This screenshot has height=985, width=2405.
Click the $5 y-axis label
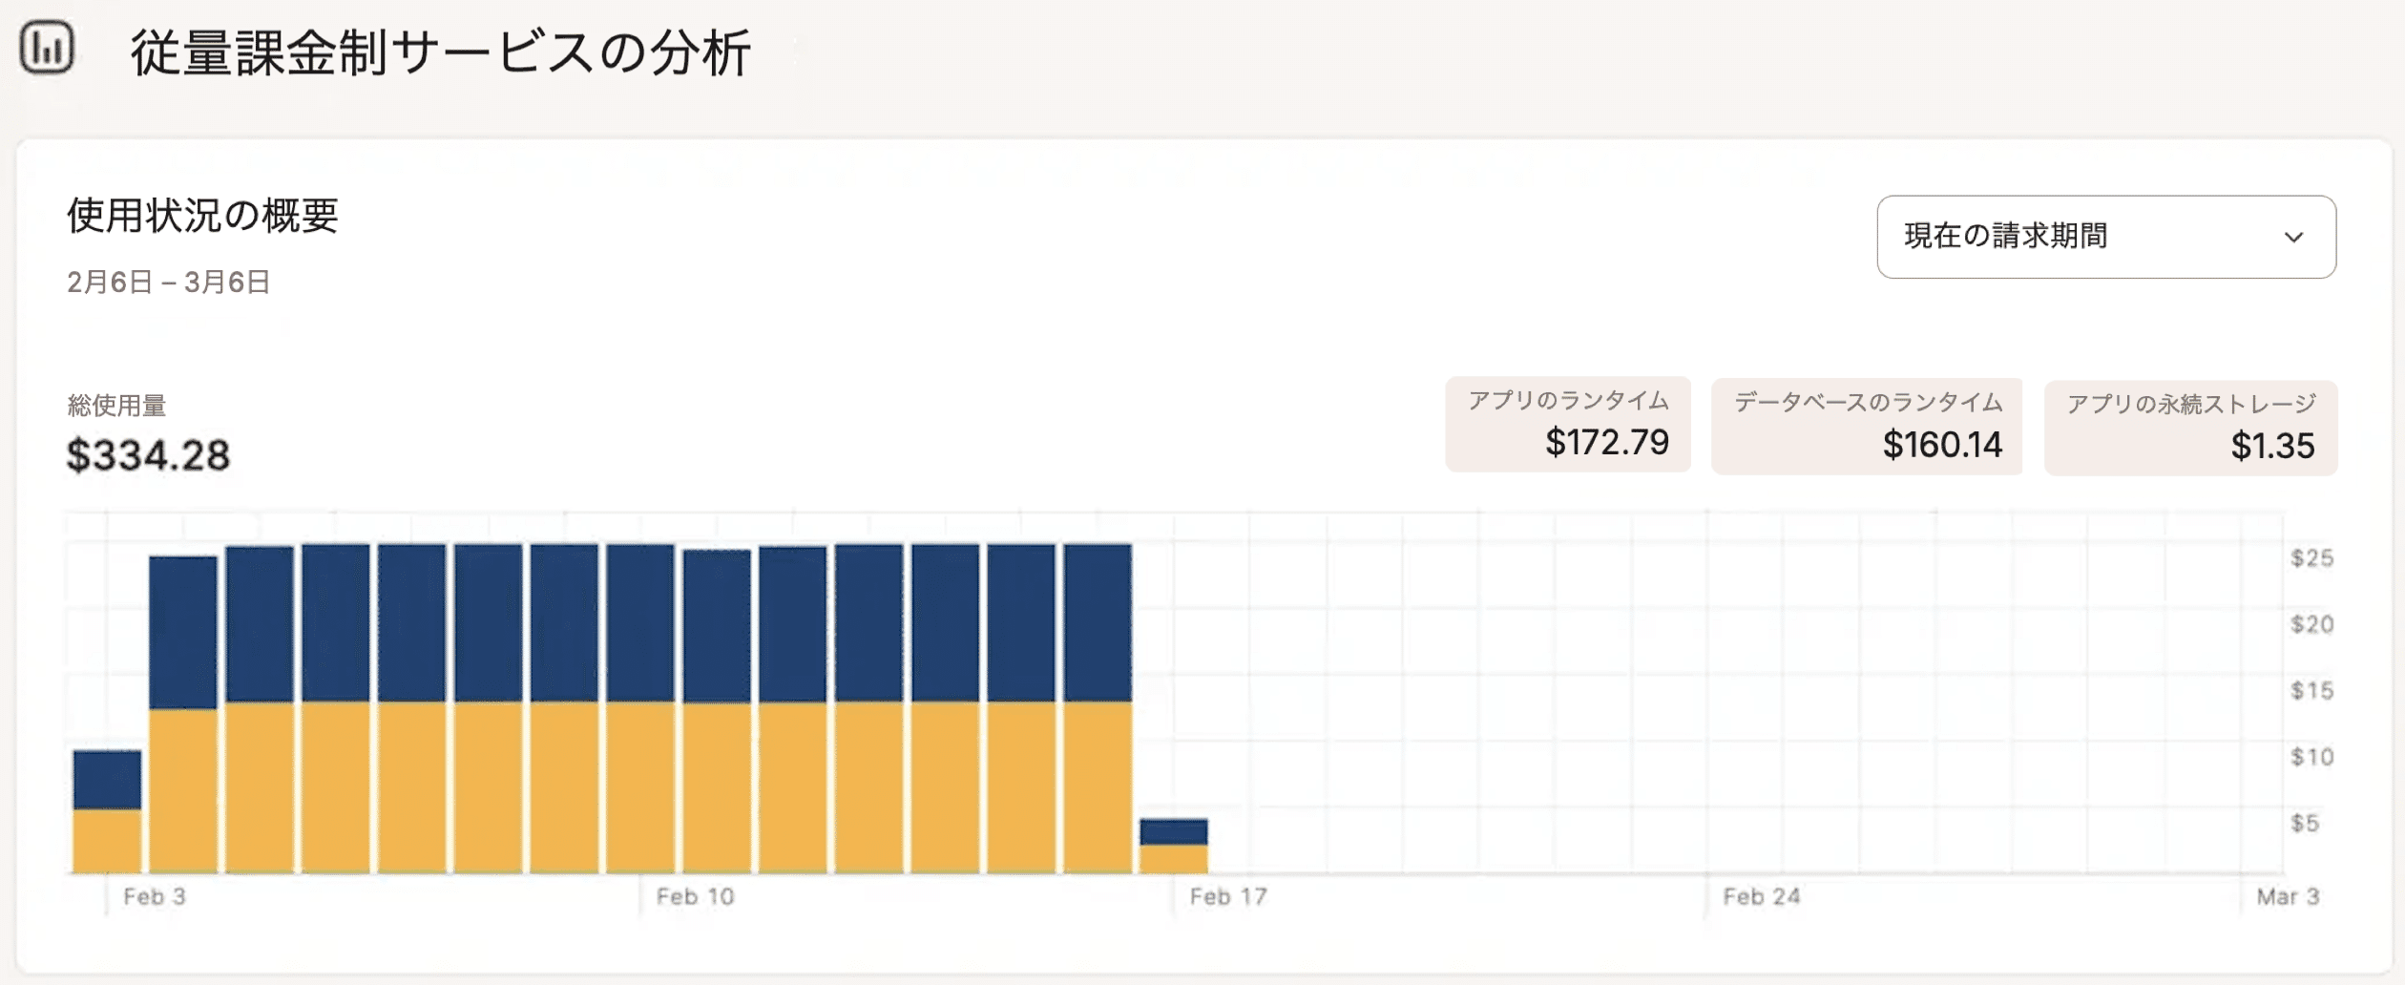click(2304, 823)
